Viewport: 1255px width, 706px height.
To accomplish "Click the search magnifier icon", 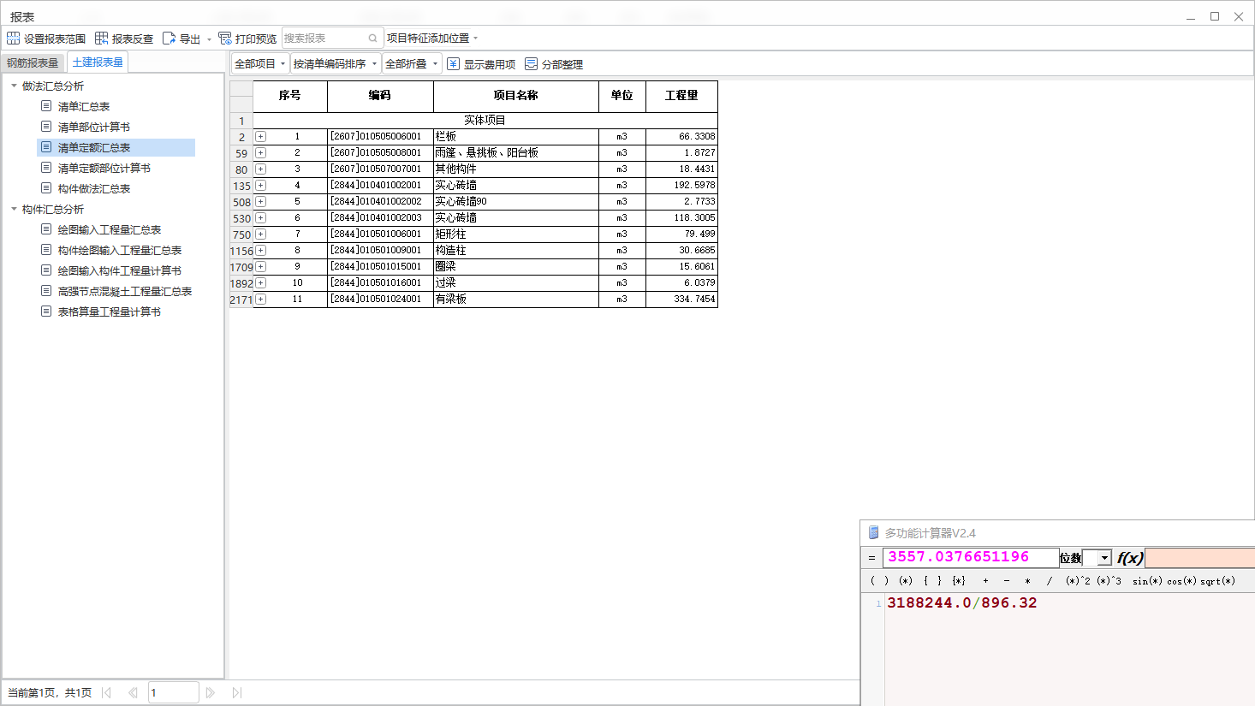I will [x=373, y=39].
